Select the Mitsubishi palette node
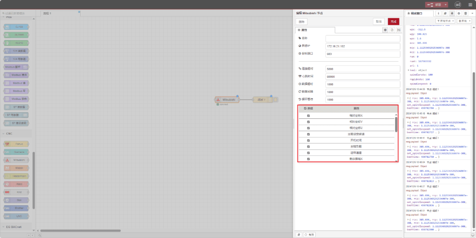476x238 pixels. coord(16,160)
